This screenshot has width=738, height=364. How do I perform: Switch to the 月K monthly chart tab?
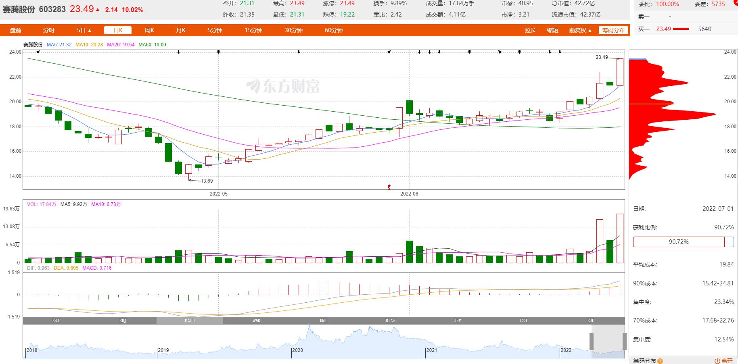[180, 30]
